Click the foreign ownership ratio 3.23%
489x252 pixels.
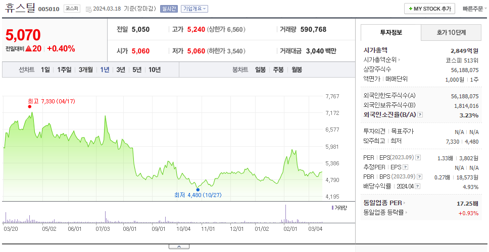[x=469, y=115]
